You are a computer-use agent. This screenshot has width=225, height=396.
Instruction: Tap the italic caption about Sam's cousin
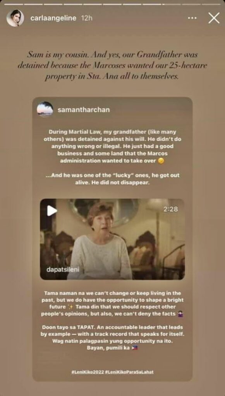pyautogui.click(x=112, y=65)
